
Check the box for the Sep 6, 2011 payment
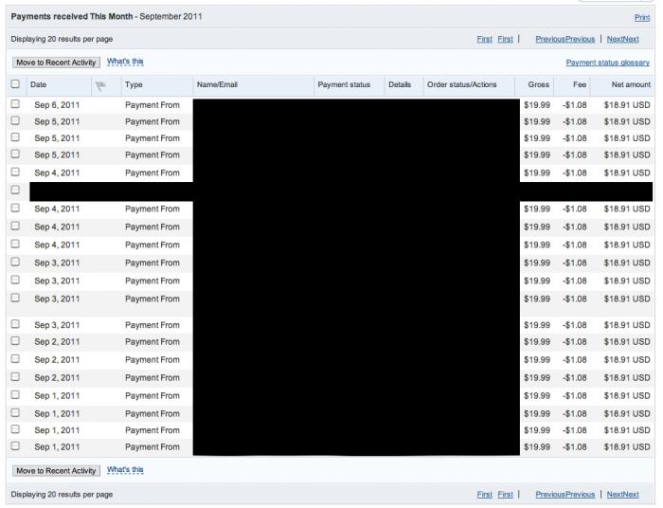point(14,105)
